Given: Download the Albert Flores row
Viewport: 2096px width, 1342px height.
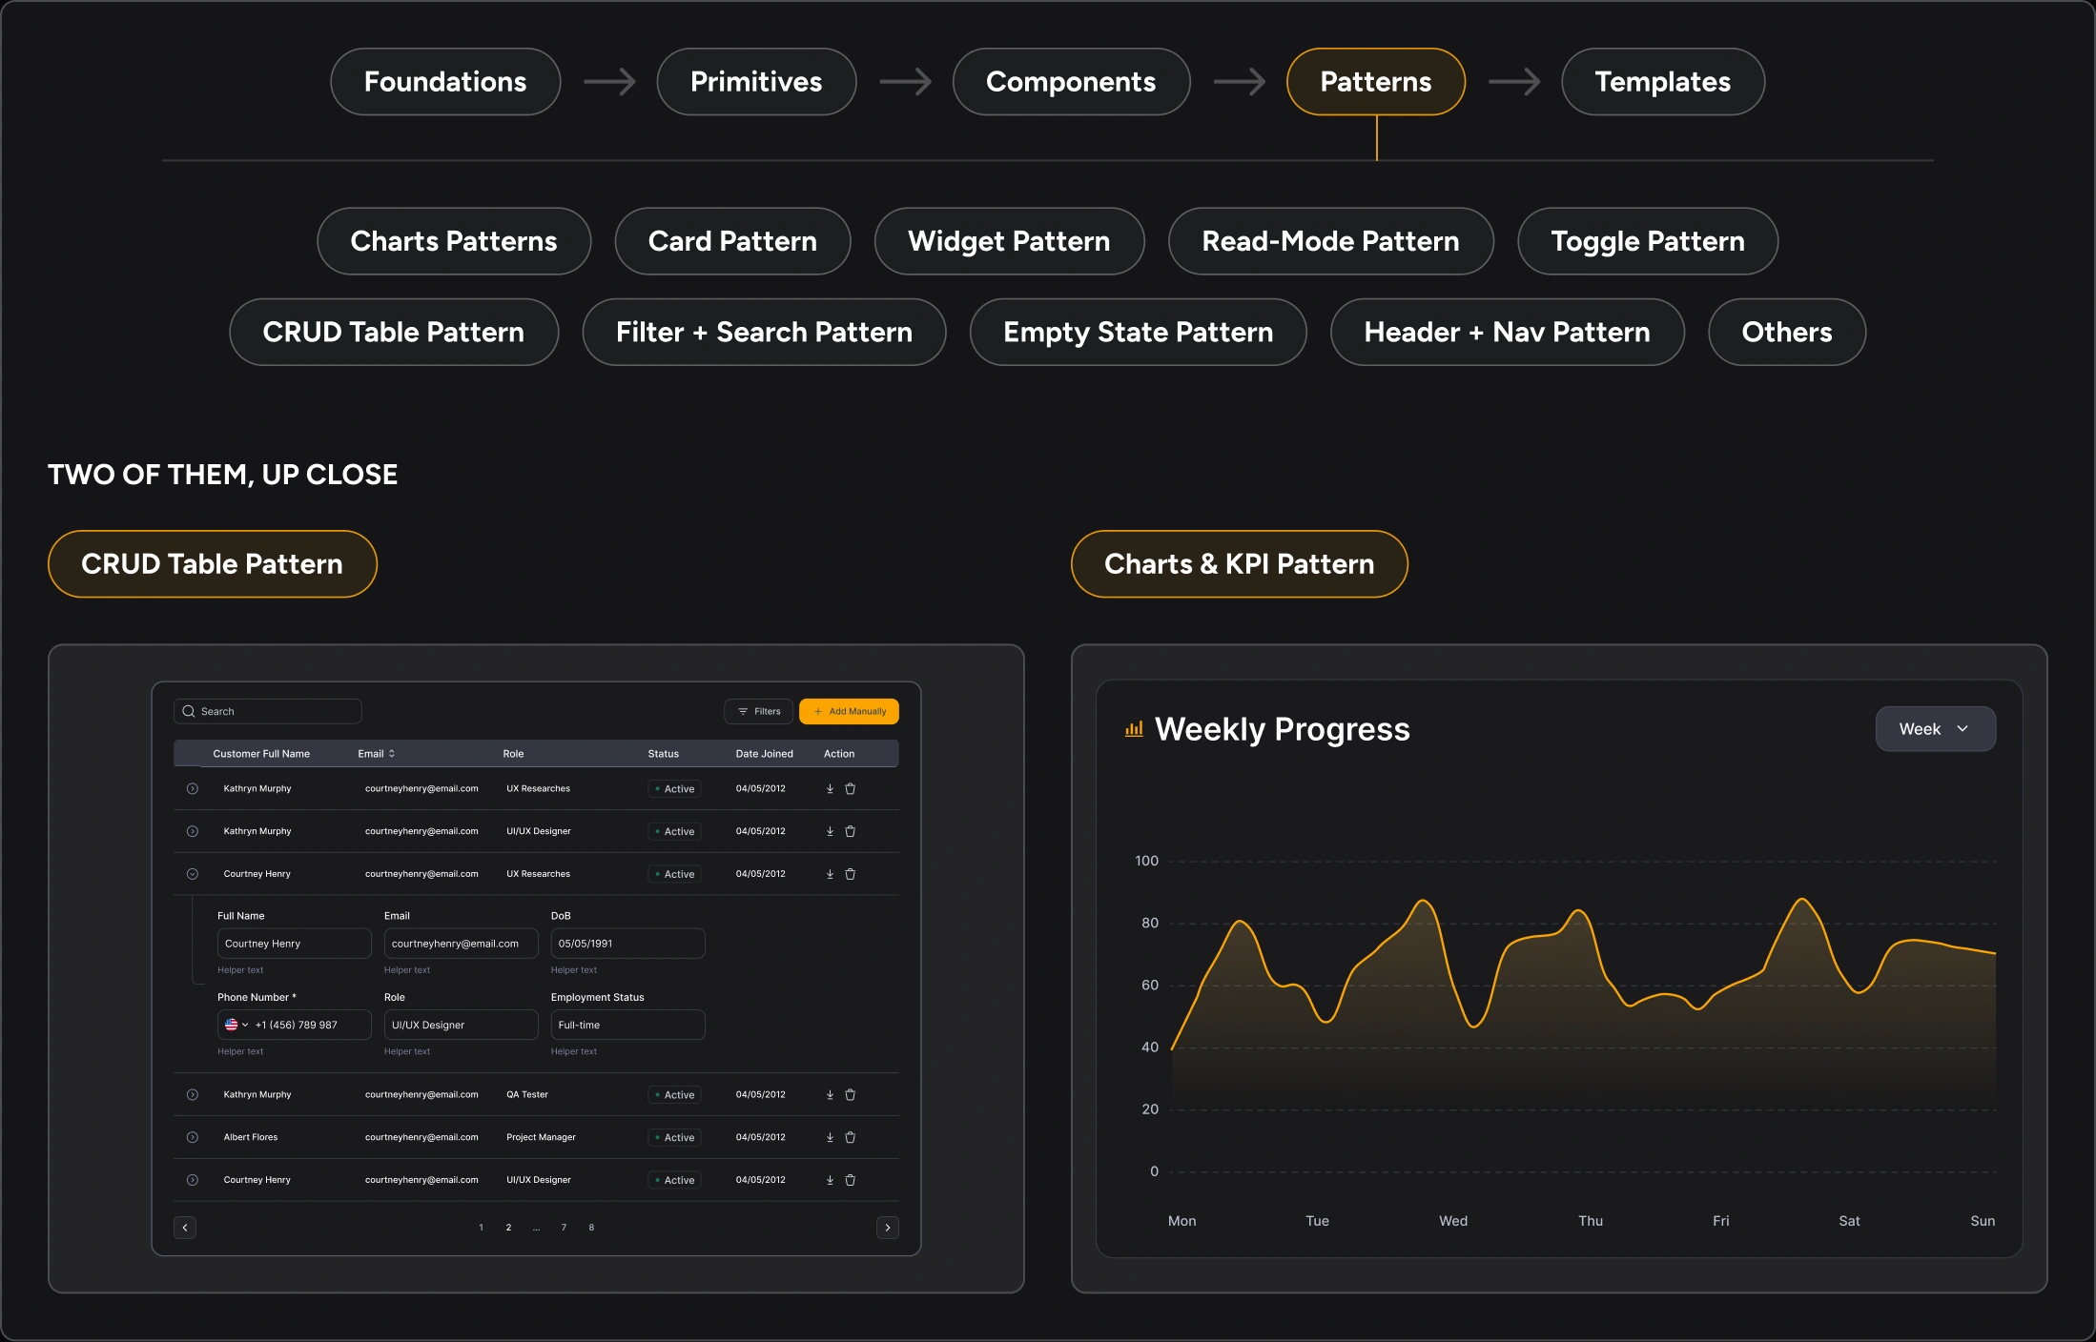Looking at the screenshot, I should pos(830,1138).
